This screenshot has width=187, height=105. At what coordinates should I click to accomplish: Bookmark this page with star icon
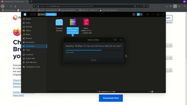click(148, 6)
